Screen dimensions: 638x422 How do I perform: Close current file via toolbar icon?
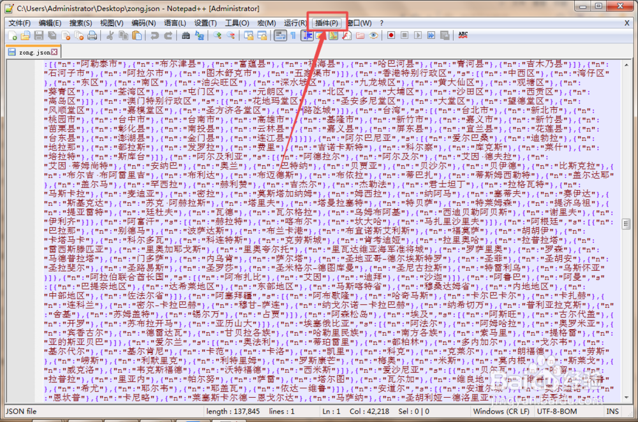point(66,36)
